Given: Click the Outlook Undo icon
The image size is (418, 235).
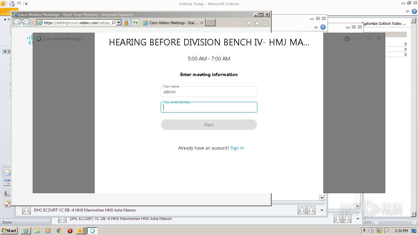Looking at the screenshot, I should pos(19,4).
